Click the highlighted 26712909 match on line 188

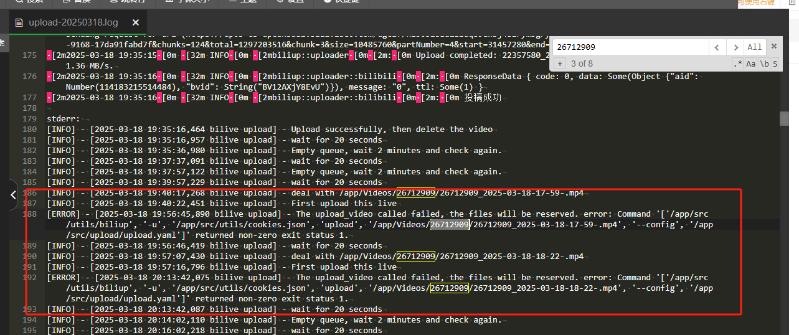point(450,224)
